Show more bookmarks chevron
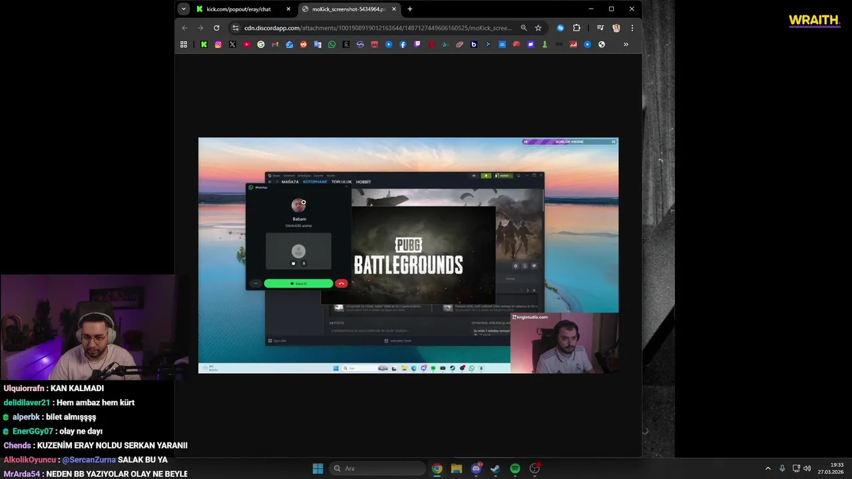 tap(626, 45)
